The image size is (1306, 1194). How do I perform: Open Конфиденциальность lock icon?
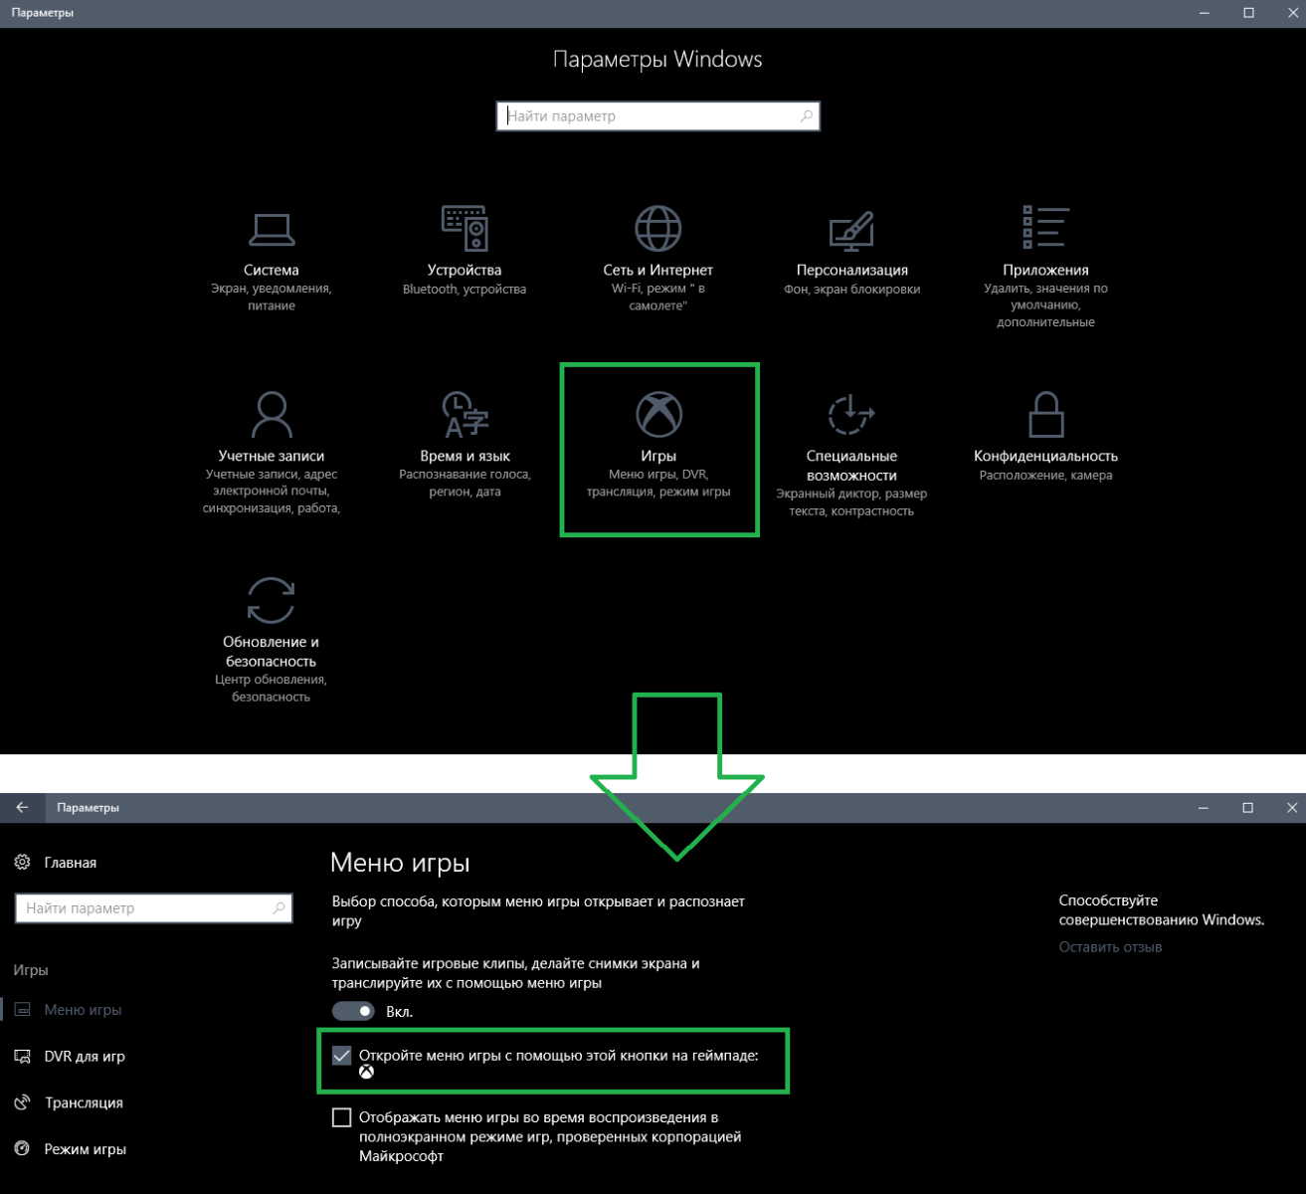click(x=1045, y=415)
